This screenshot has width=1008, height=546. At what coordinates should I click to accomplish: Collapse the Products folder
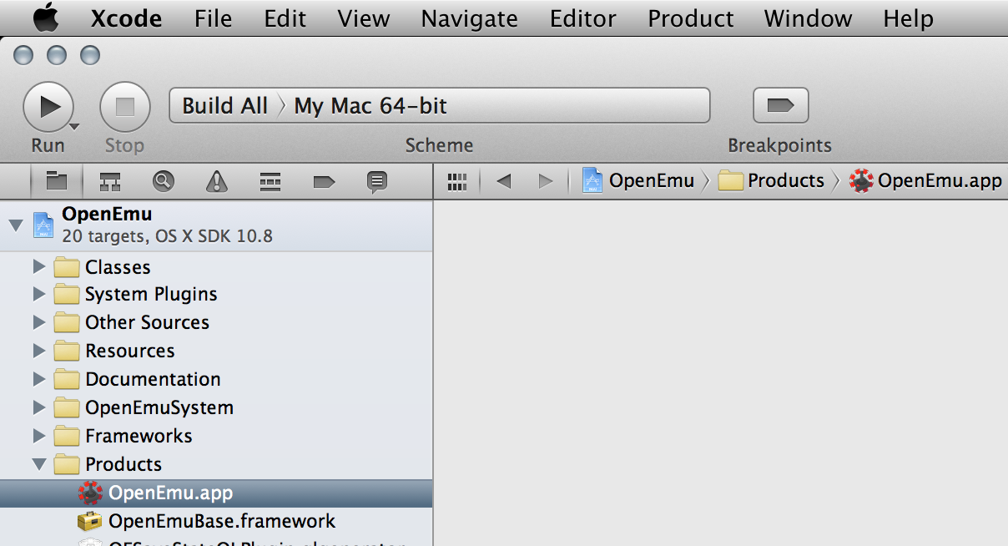pos(38,464)
